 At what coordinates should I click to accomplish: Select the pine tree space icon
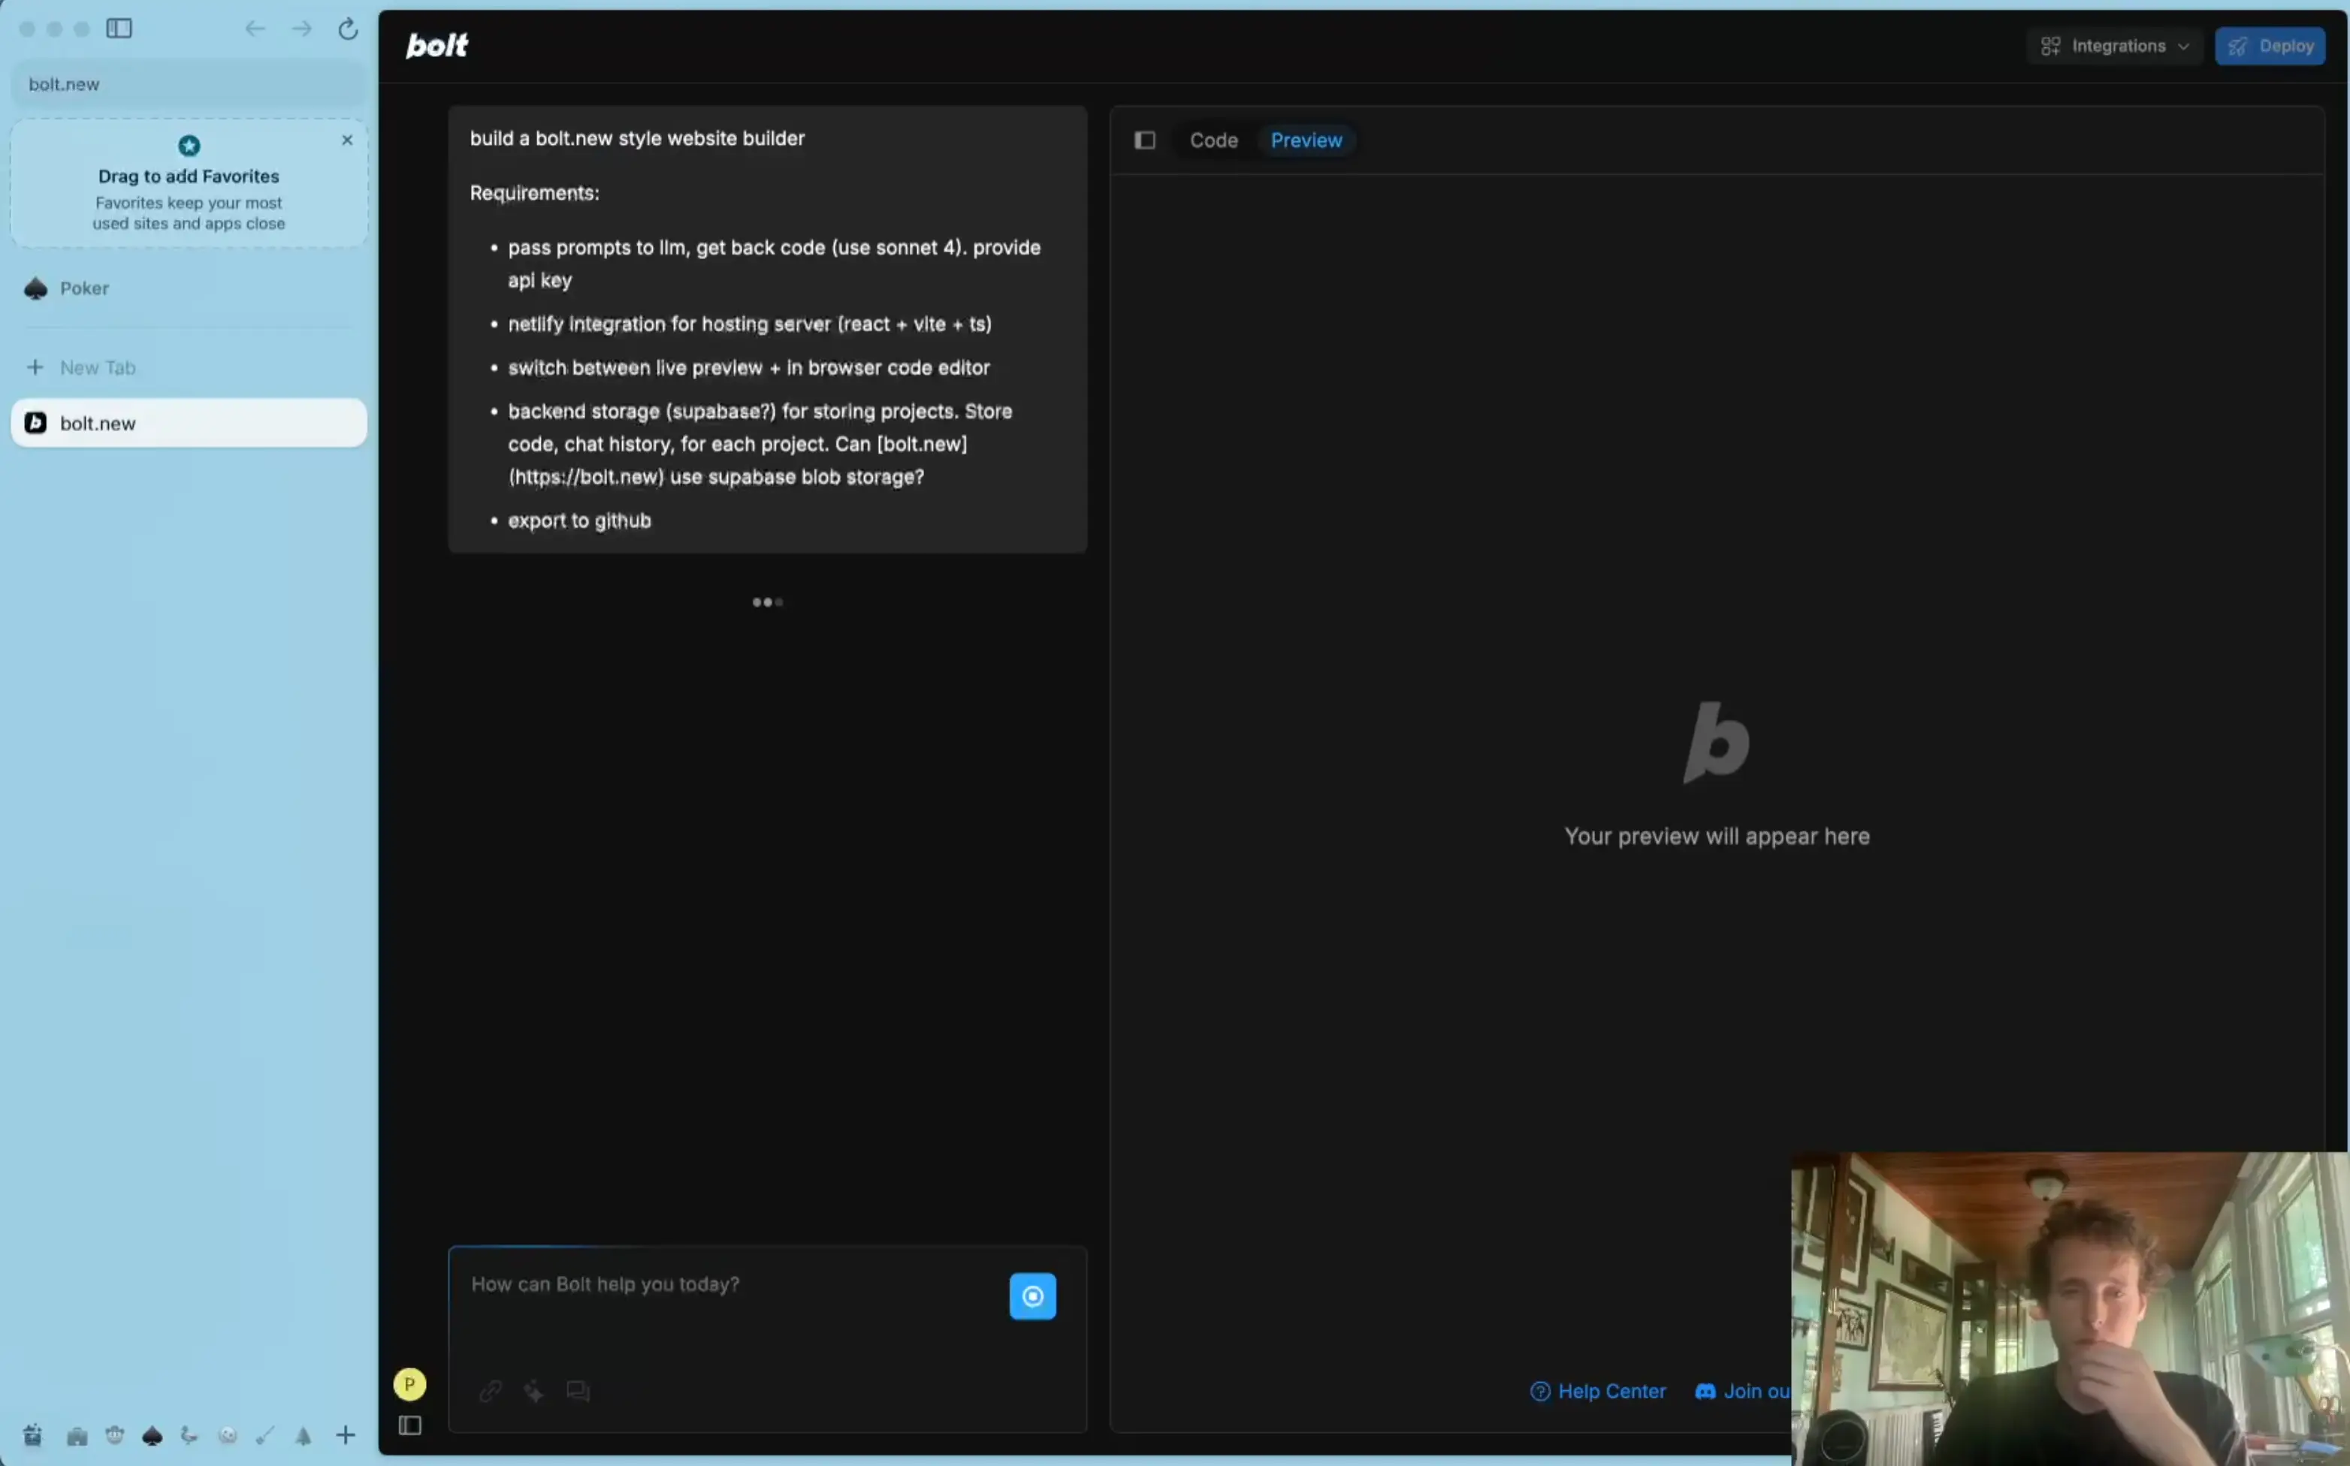tap(304, 1436)
